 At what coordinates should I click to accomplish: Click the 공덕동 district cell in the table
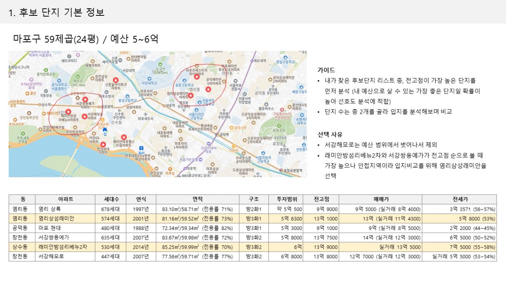[x=22, y=228]
